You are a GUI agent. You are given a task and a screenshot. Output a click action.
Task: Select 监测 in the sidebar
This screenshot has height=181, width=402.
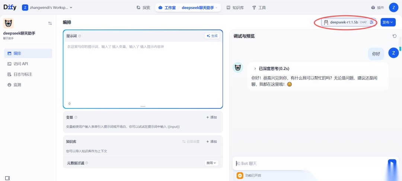click(28, 85)
